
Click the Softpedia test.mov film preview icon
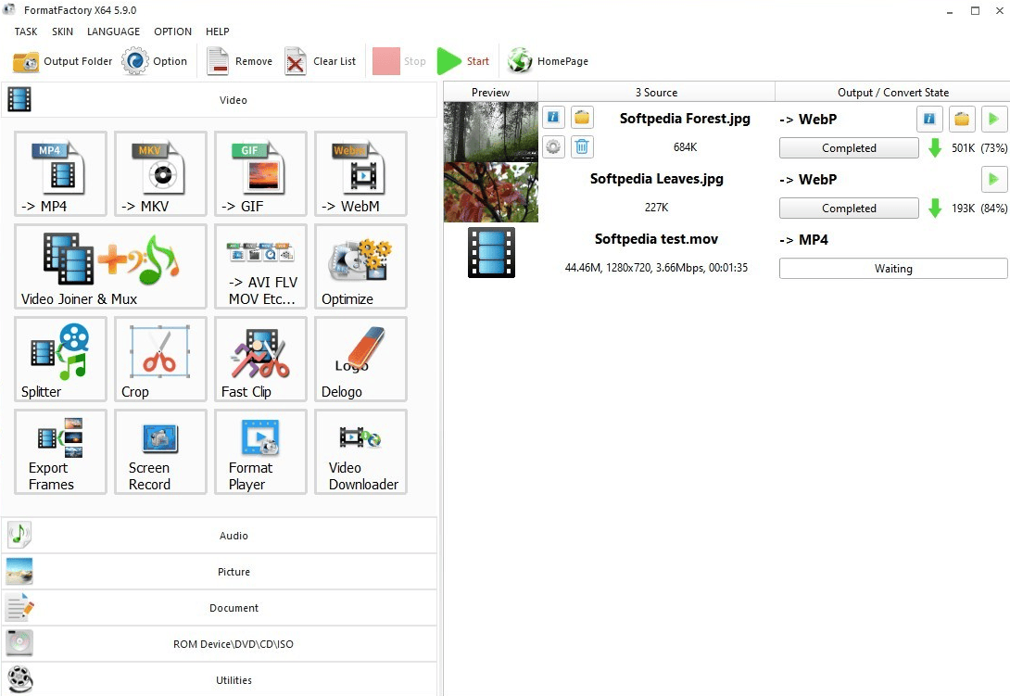tap(491, 253)
